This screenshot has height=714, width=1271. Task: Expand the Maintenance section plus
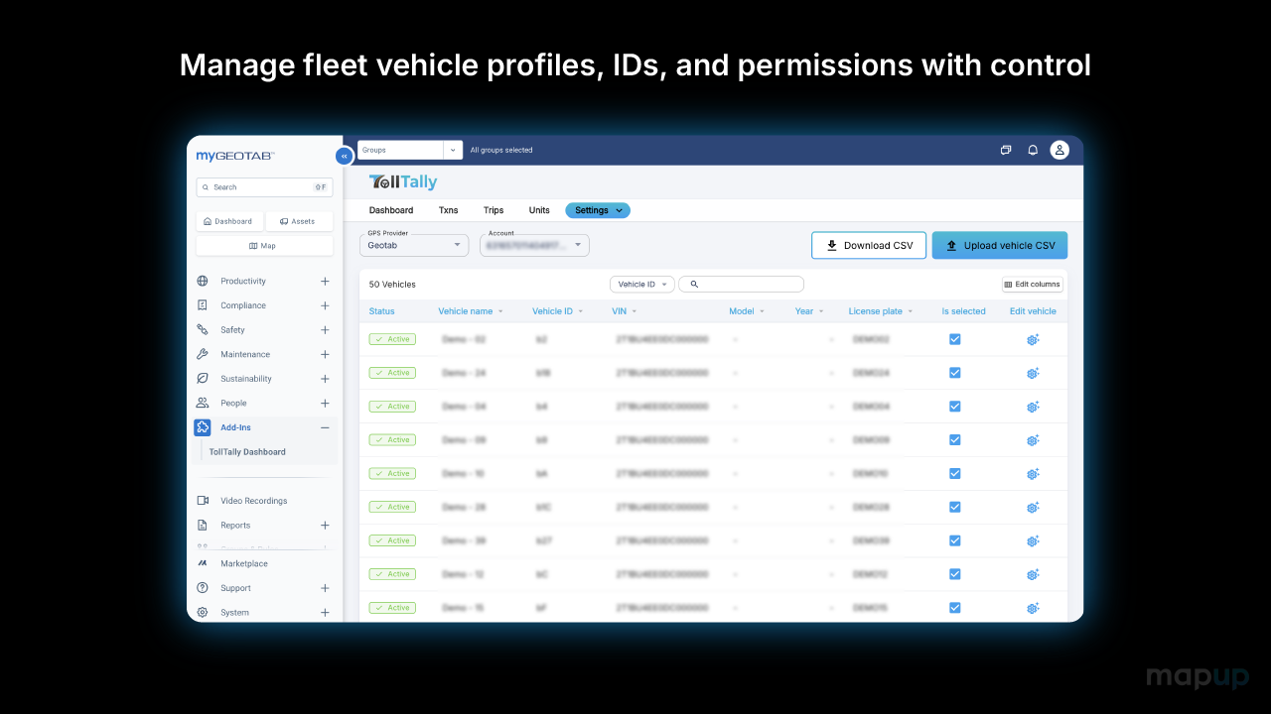click(x=325, y=354)
